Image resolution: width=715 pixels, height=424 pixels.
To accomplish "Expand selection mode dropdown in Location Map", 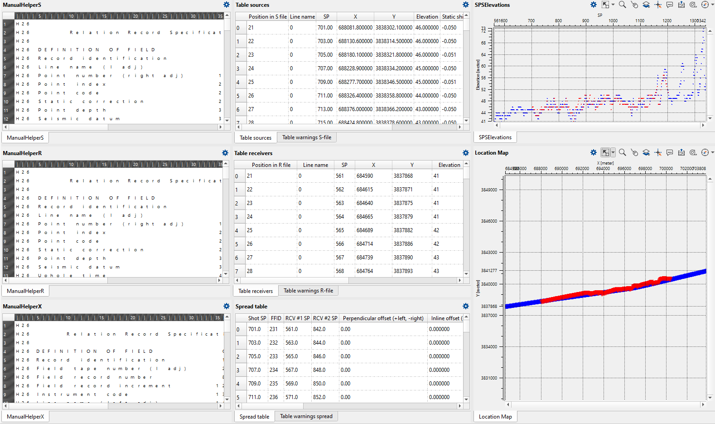I will (613, 153).
